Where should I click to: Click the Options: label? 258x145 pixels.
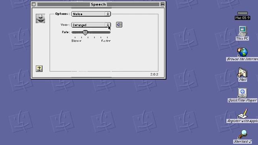[62, 14]
